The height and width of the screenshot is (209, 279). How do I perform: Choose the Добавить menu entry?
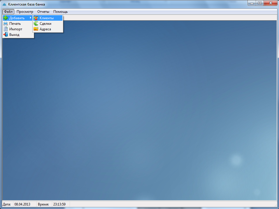coord(18,18)
